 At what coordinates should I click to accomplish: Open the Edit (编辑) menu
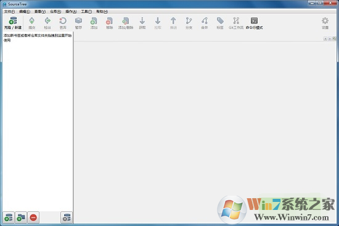point(25,12)
